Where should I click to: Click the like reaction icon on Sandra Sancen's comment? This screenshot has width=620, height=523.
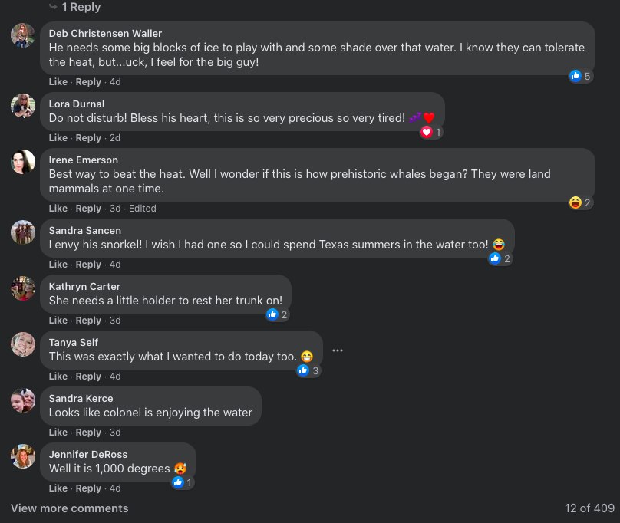(495, 258)
